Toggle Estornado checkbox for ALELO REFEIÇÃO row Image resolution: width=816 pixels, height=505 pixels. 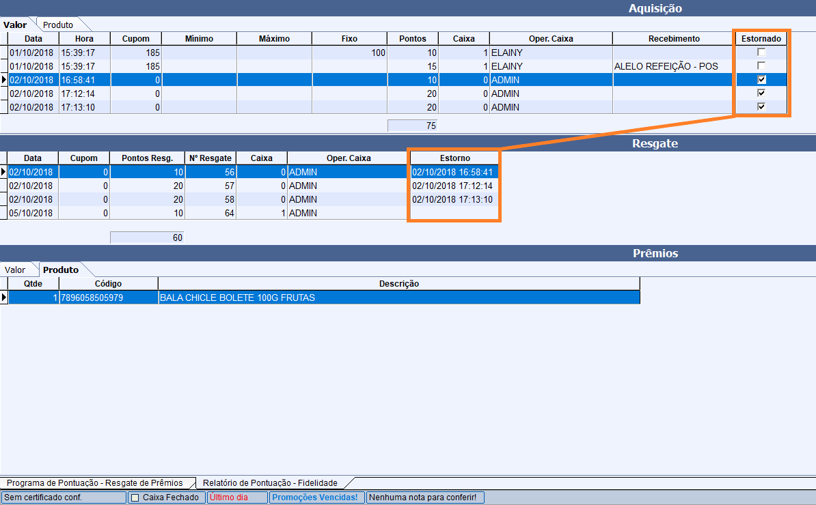[761, 66]
